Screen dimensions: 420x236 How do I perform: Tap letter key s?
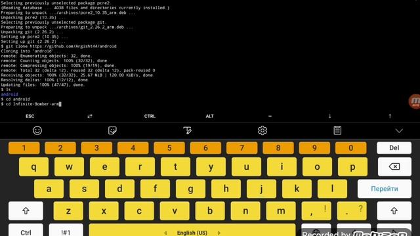coord(84,189)
